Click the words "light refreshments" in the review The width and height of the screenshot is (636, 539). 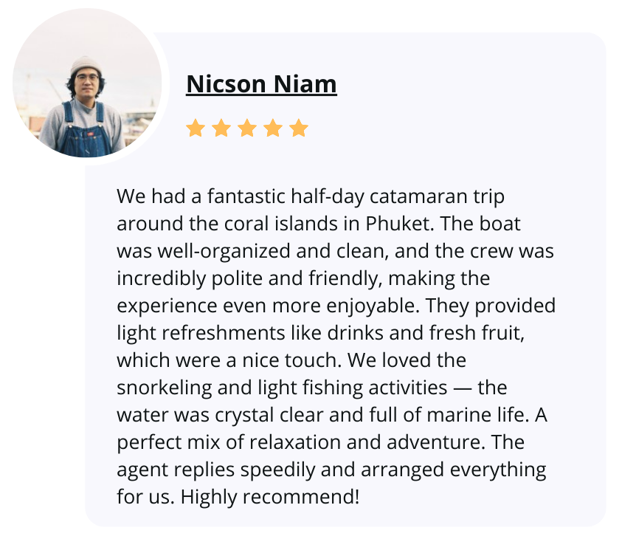click(201, 333)
